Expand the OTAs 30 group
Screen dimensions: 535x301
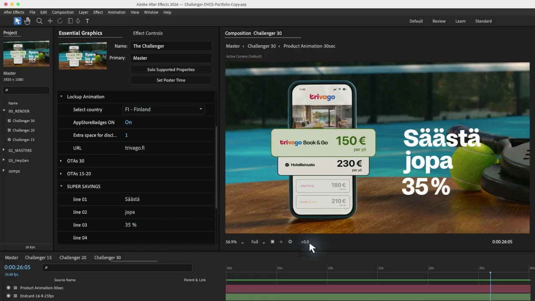(x=61, y=161)
